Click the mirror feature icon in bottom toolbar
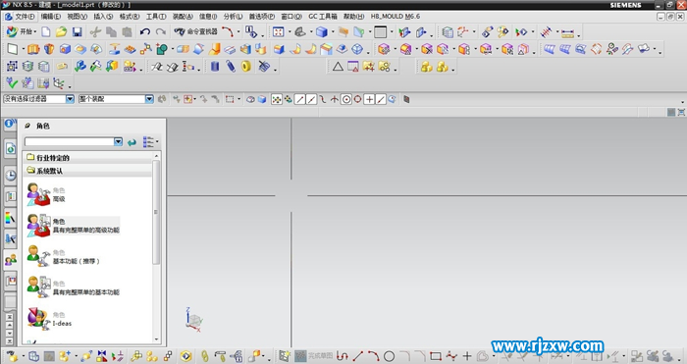Image resolution: width=687 pixels, height=364 pixels. tap(102, 356)
